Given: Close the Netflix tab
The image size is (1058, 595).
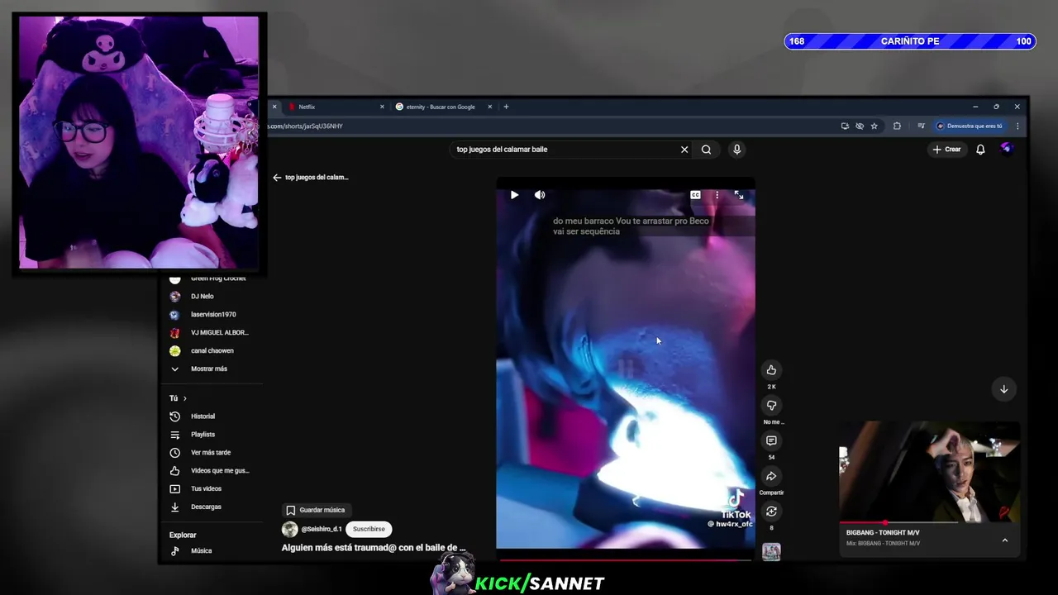Looking at the screenshot, I should click(x=382, y=107).
